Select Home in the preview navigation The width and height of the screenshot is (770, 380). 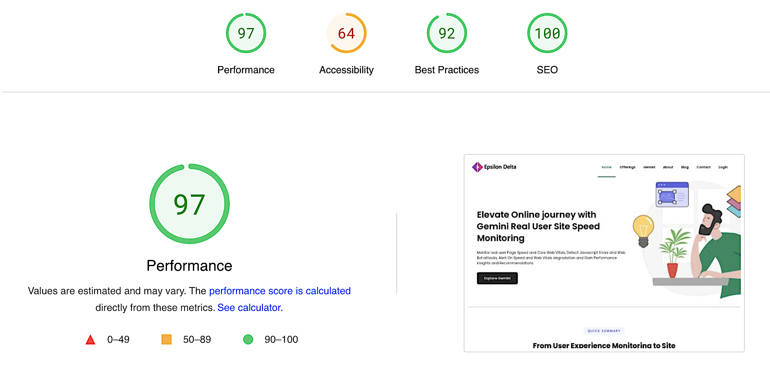[607, 167]
